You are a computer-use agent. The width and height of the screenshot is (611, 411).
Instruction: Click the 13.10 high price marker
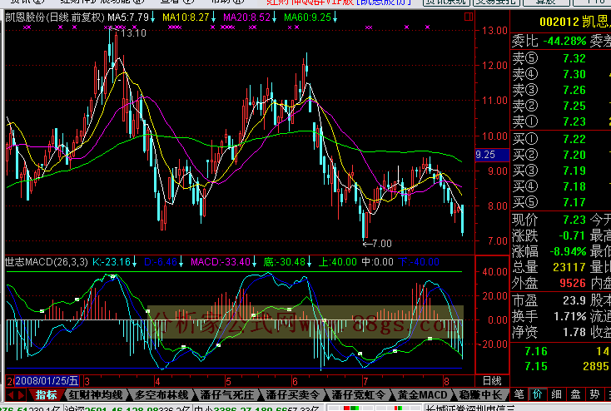pos(134,33)
